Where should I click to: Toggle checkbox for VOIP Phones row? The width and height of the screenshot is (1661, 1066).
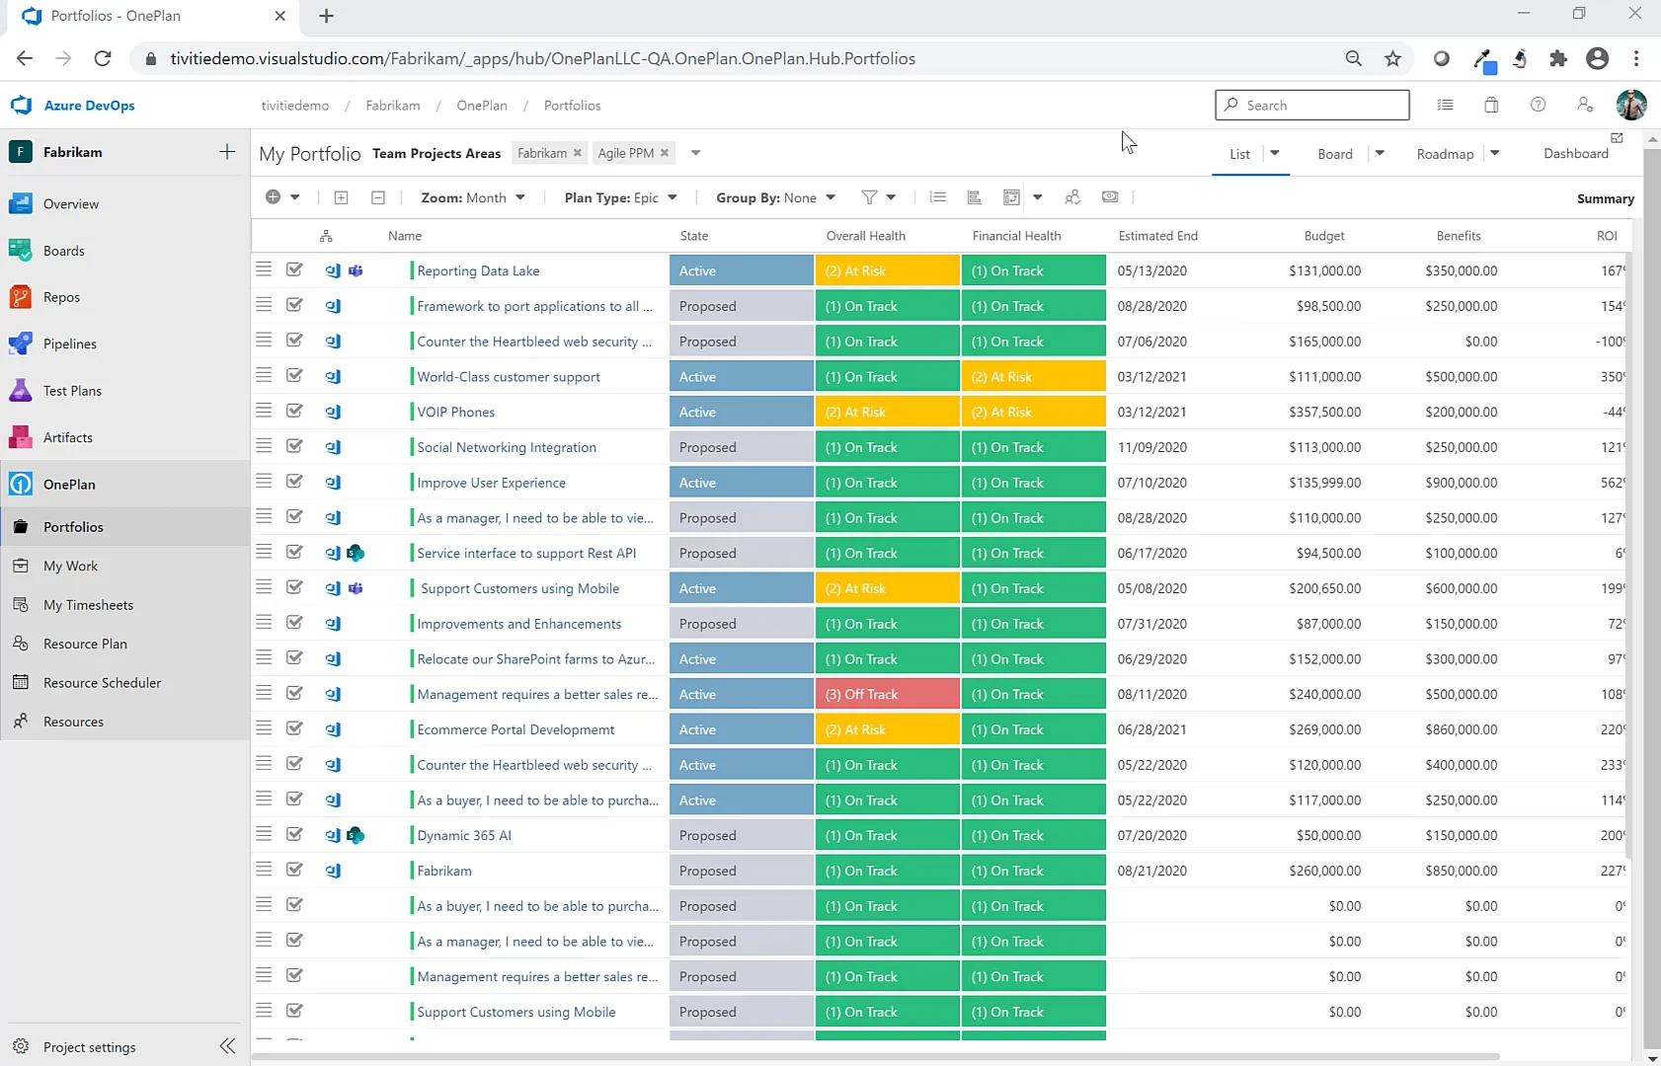click(294, 411)
